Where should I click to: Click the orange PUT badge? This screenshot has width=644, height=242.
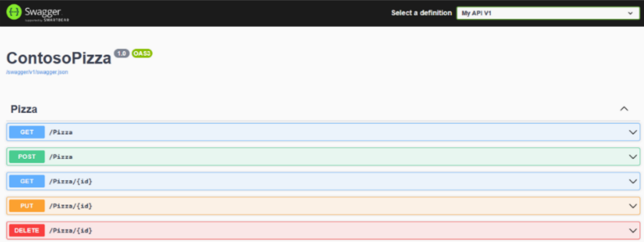(27, 205)
